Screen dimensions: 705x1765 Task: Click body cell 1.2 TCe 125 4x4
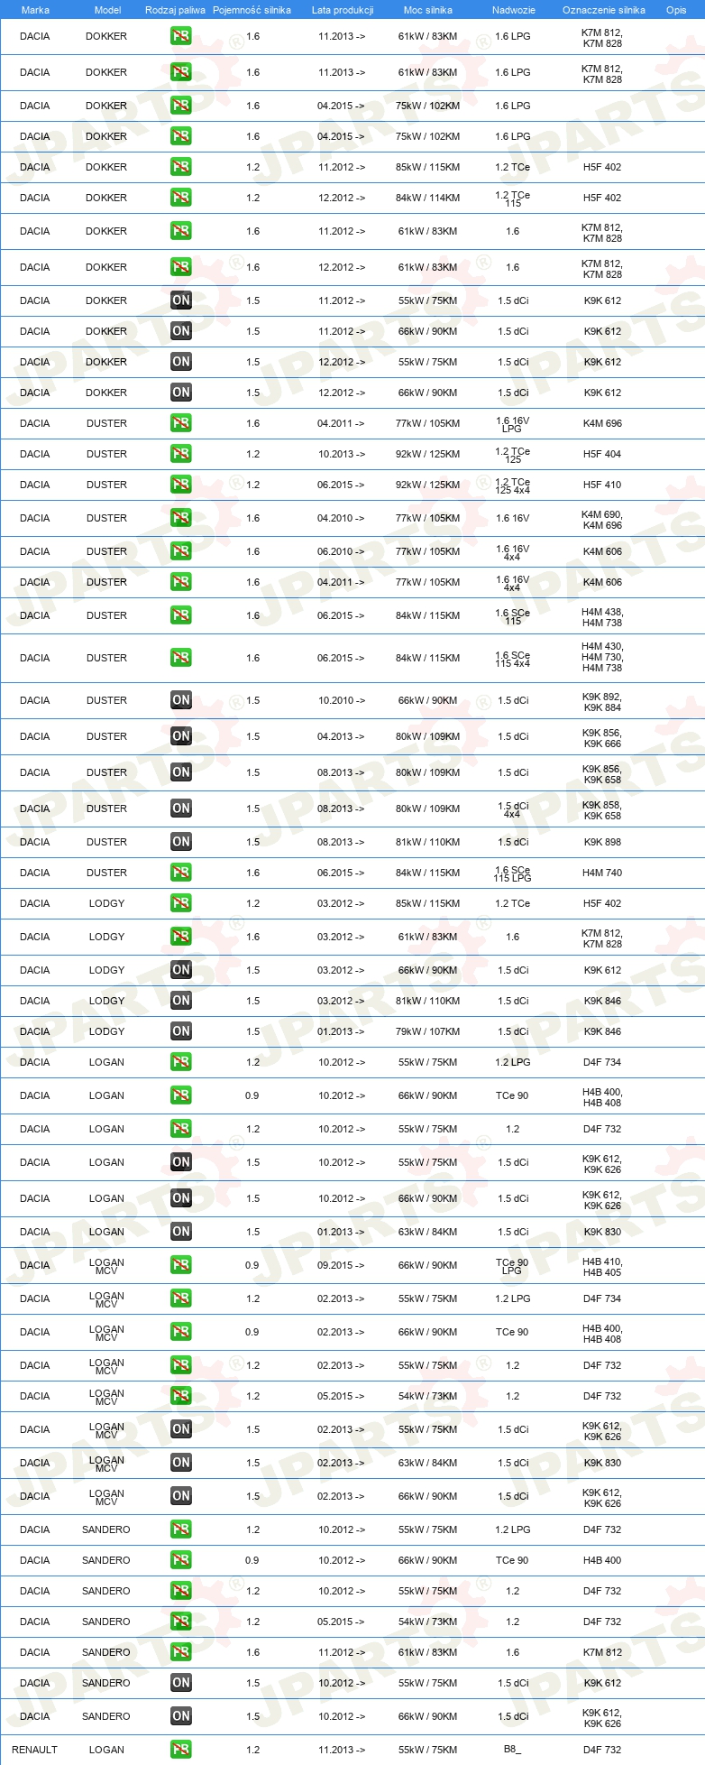(512, 485)
